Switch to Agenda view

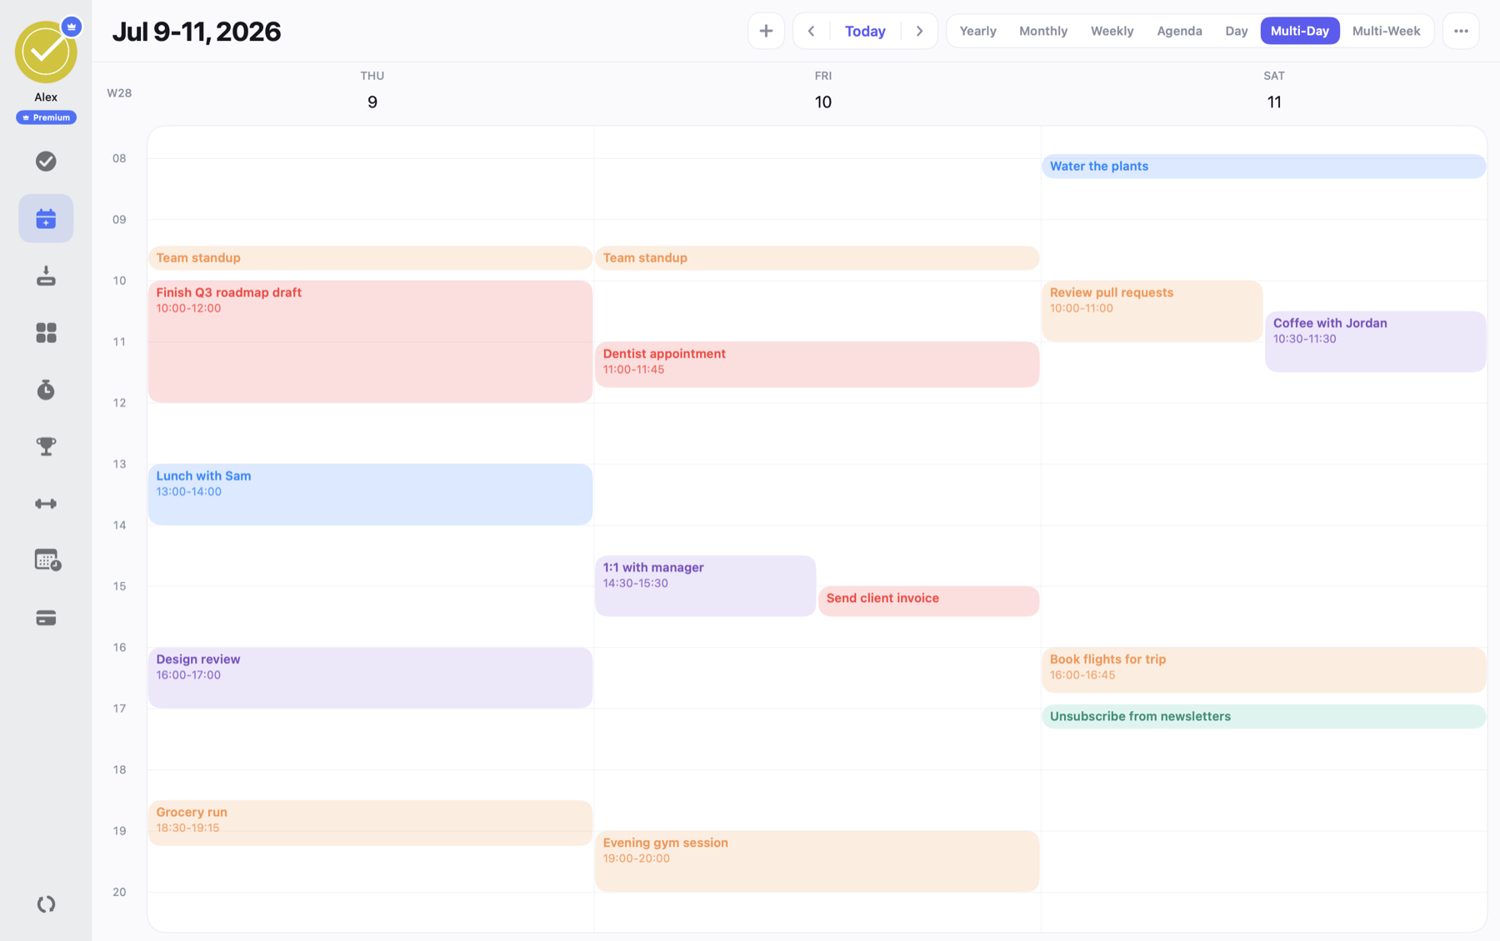pos(1179,31)
